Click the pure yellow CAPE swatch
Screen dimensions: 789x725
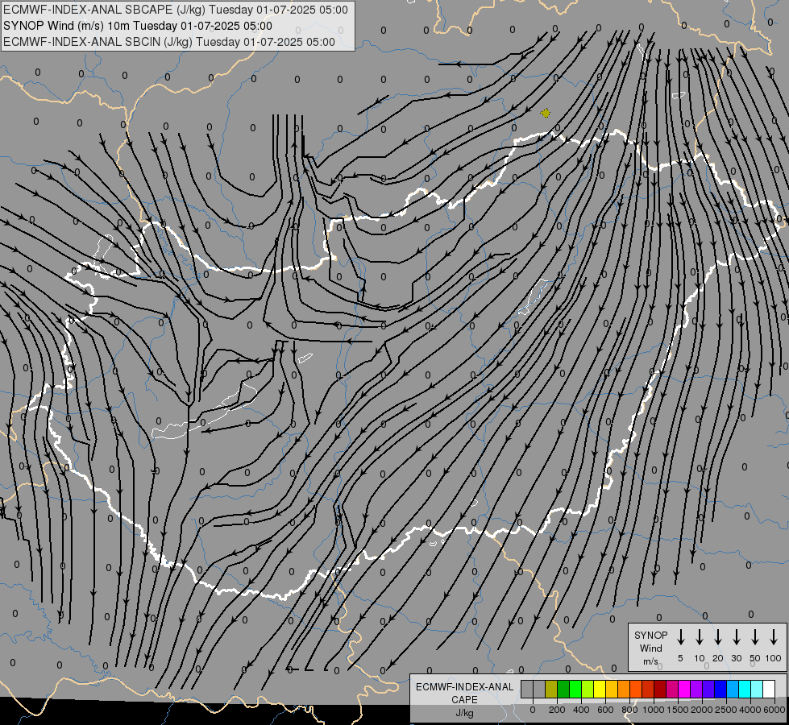point(600,689)
